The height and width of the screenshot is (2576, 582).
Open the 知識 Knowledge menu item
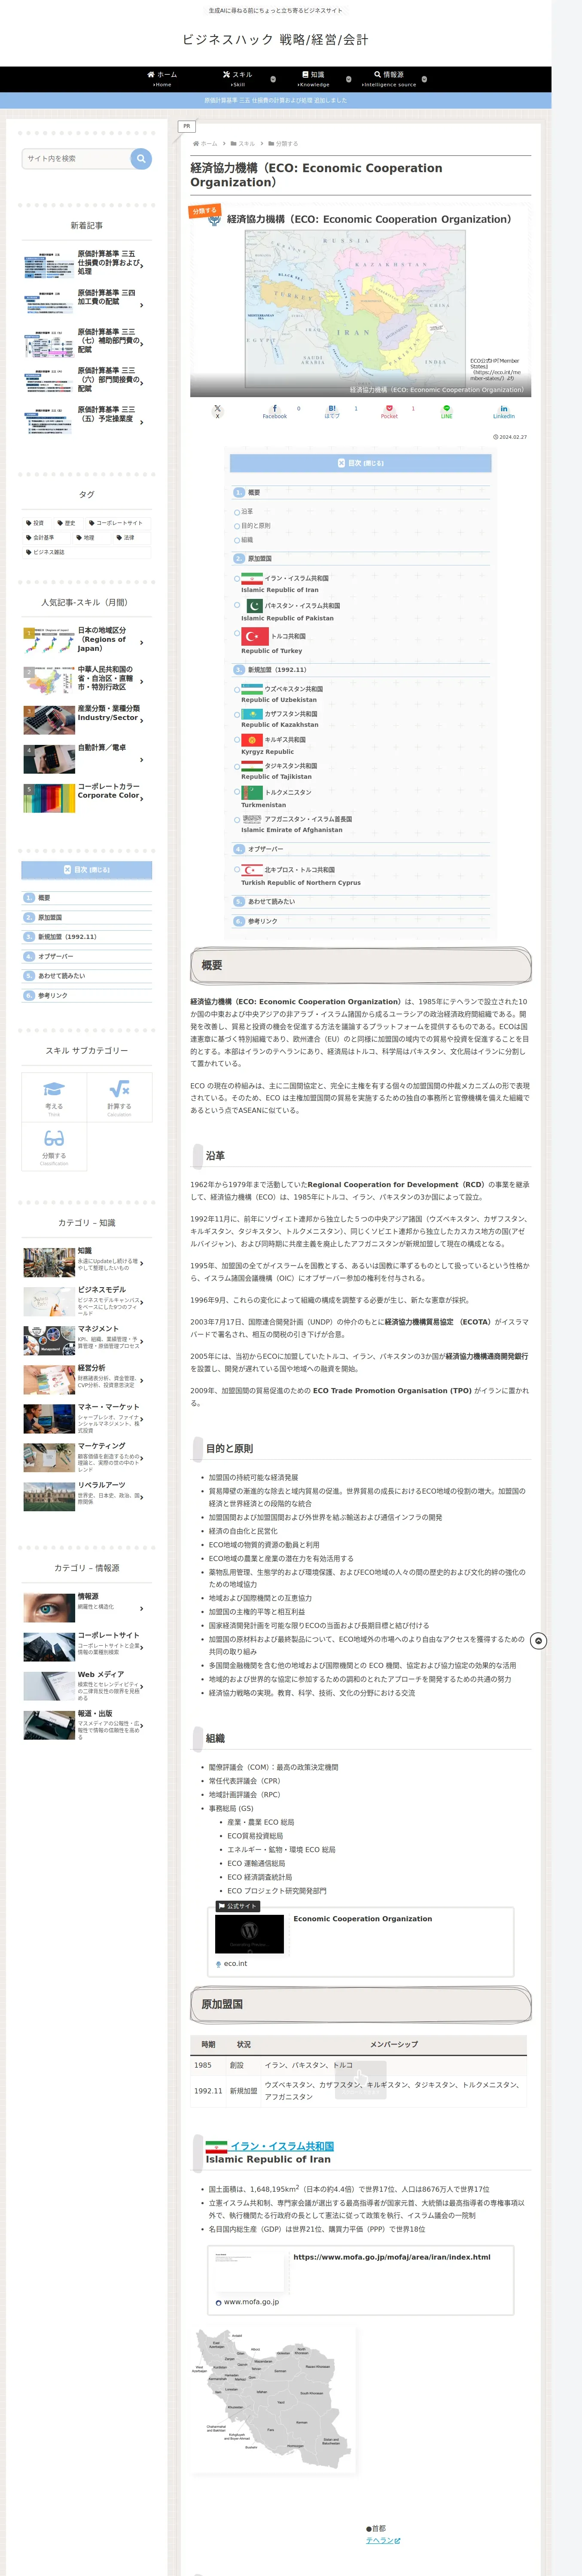pos(313,79)
